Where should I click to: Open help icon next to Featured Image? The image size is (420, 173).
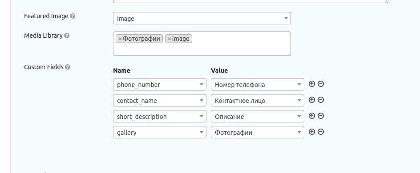click(73, 16)
